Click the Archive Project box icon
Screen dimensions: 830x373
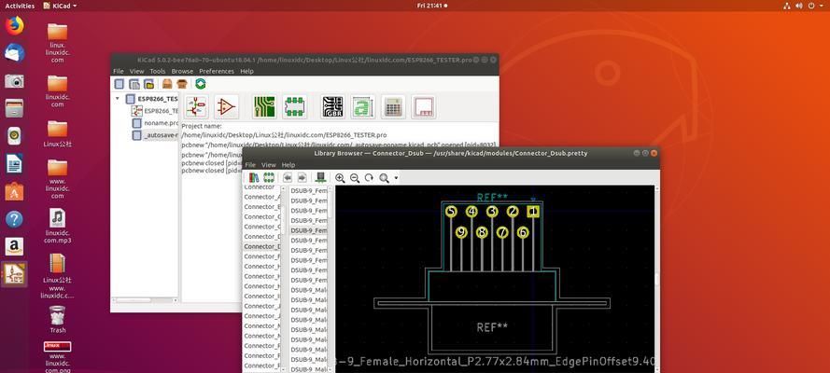click(167, 84)
